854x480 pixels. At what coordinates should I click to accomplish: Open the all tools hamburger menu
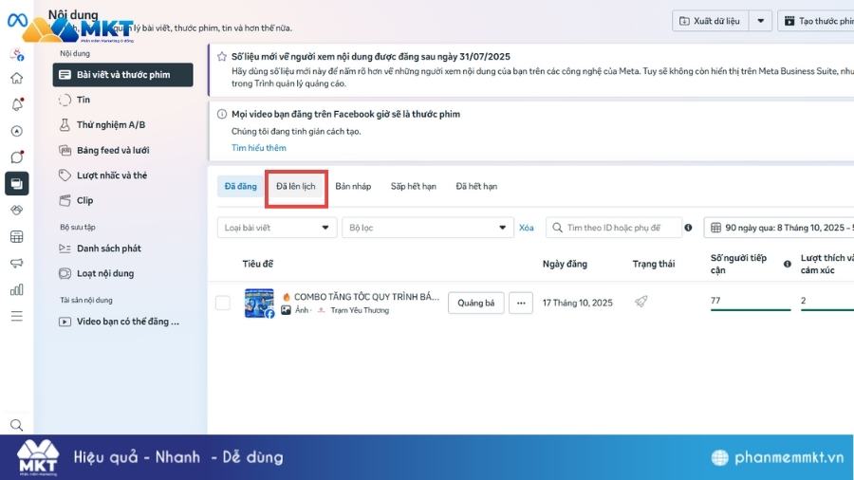click(17, 316)
